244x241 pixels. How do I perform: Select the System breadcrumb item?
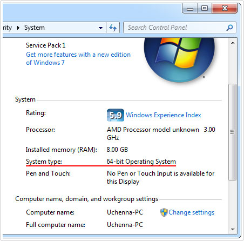coord(35,28)
